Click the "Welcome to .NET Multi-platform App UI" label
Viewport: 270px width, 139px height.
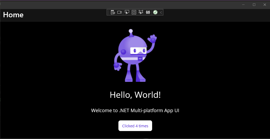tap(135, 111)
